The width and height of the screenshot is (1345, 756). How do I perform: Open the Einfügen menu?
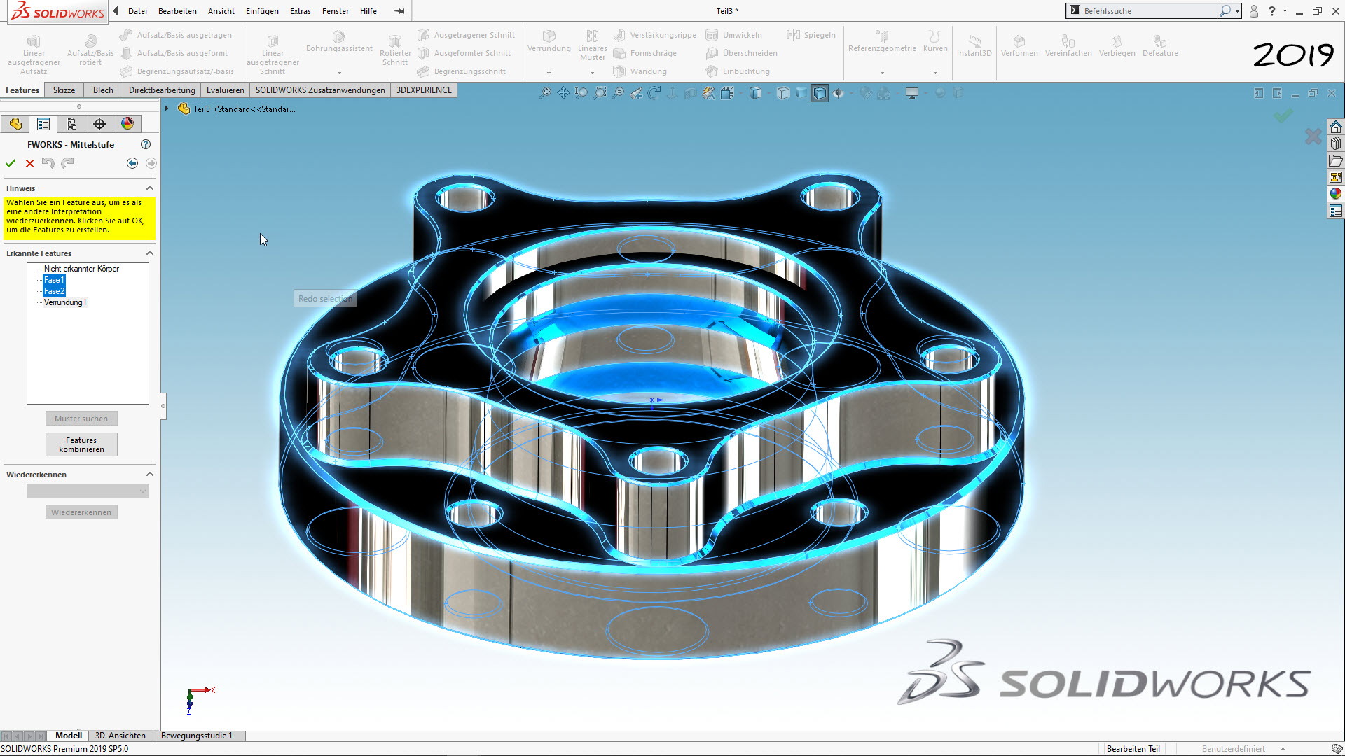tap(262, 11)
